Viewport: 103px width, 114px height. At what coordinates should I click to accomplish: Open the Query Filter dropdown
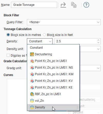coord(64,22)
